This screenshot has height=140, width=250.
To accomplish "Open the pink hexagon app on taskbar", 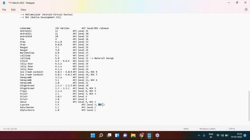I will (x=157, y=135).
